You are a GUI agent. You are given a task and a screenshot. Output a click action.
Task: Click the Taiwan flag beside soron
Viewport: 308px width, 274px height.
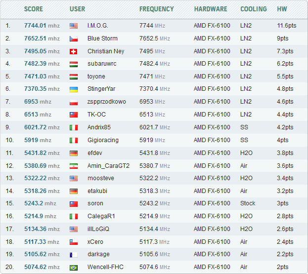pyautogui.click(x=74, y=204)
